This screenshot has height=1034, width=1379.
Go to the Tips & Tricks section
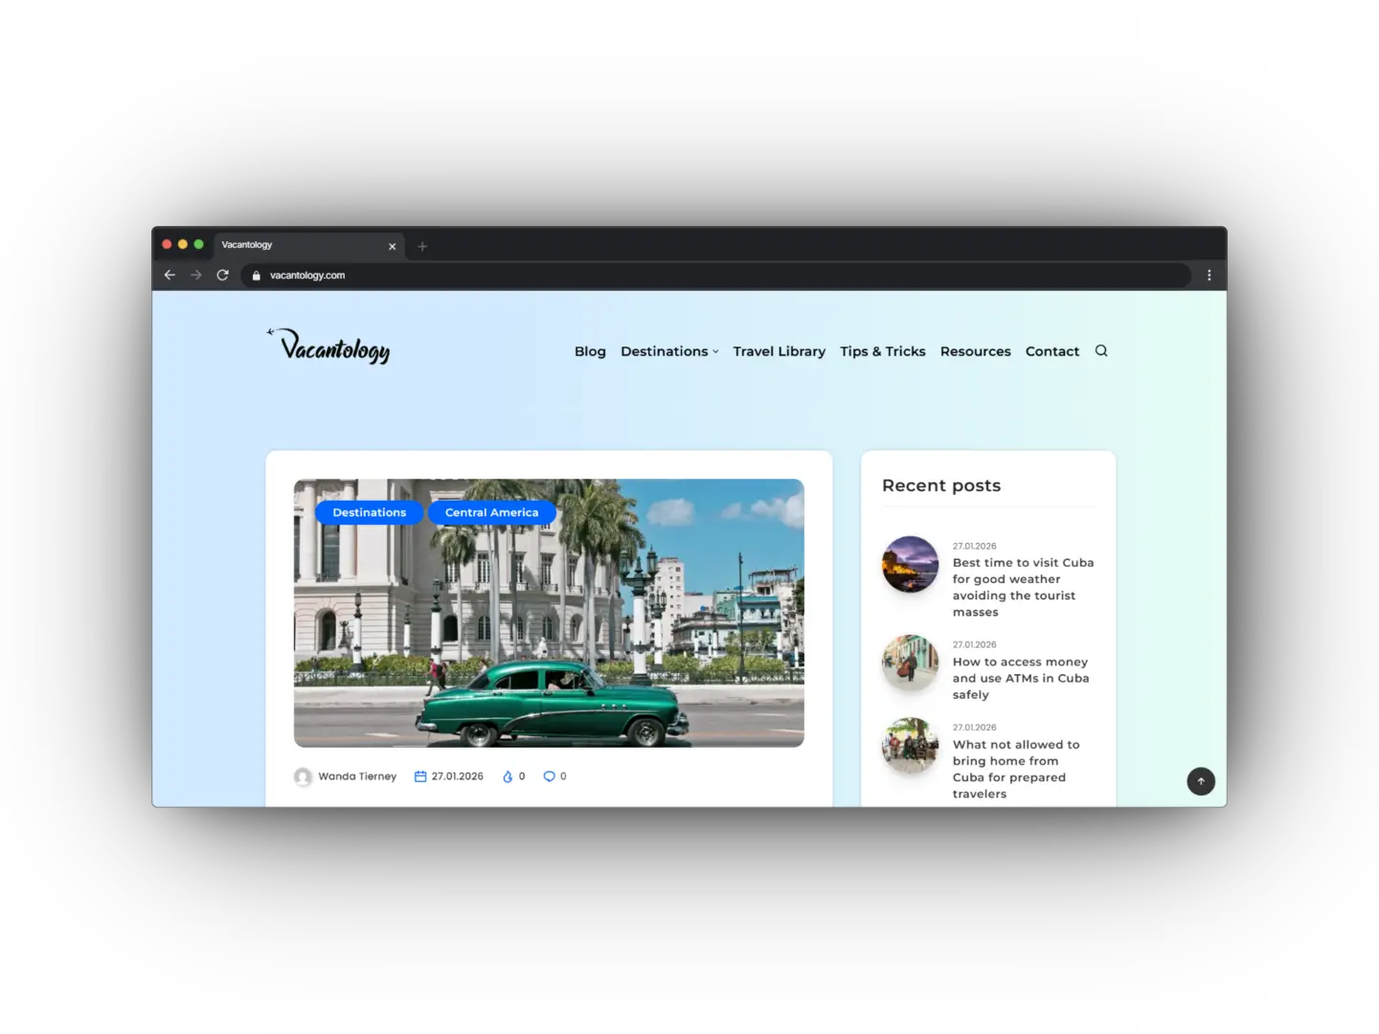[x=882, y=350]
